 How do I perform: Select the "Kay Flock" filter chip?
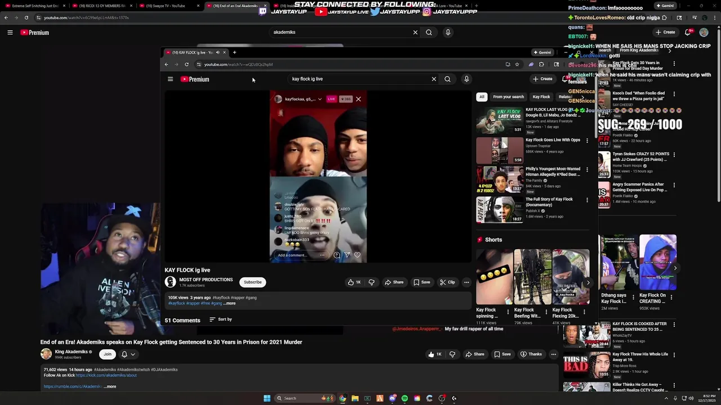541,97
